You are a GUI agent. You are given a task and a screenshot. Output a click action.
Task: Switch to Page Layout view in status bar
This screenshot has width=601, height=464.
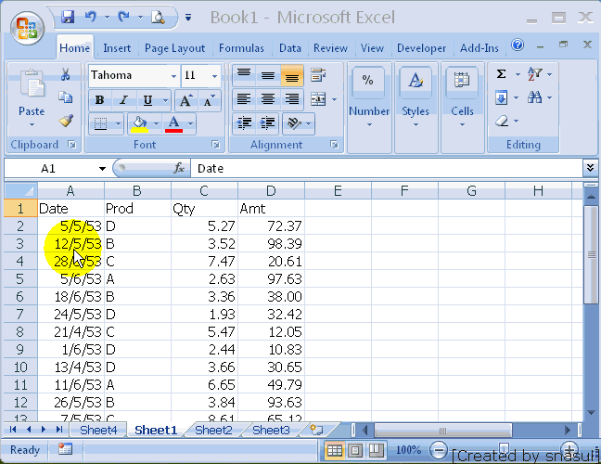click(x=354, y=450)
